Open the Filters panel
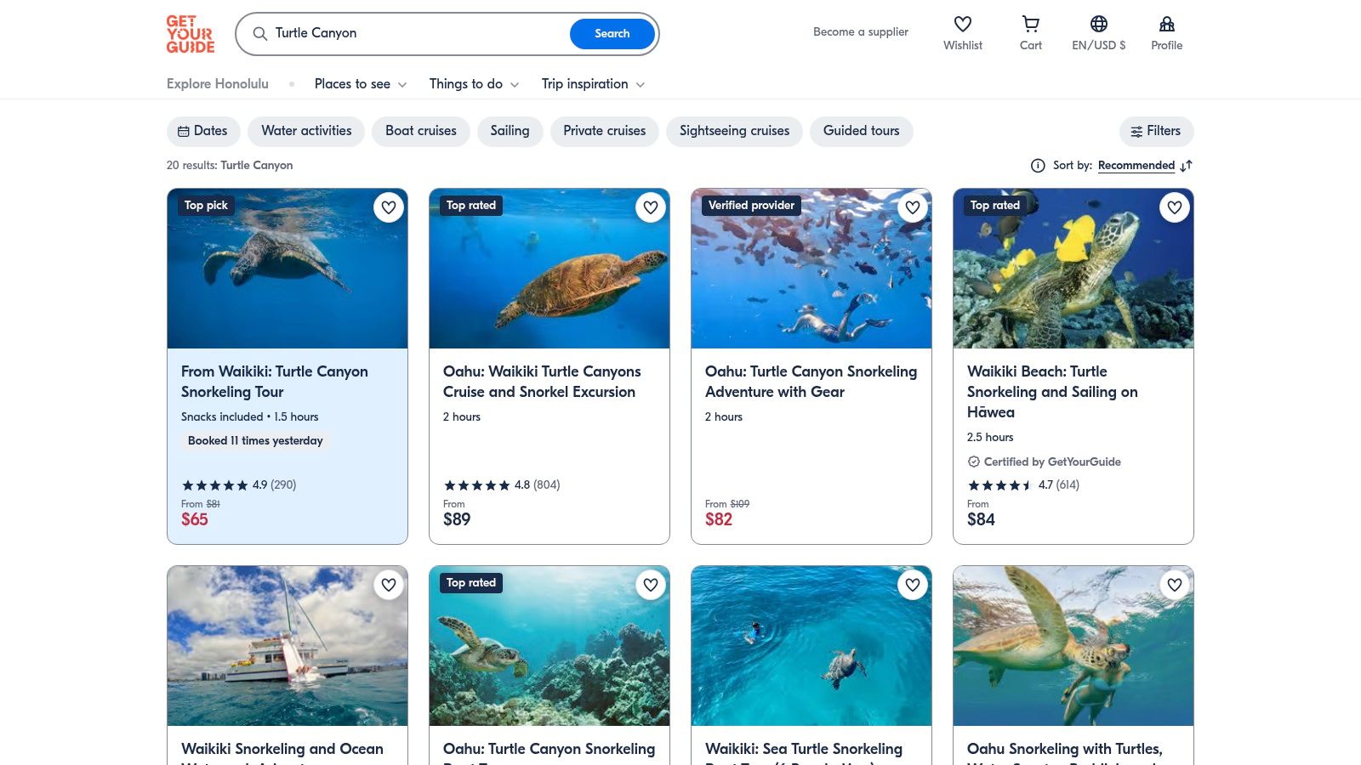Viewport: 1361px width, 765px height. (x=1156, y=131)
